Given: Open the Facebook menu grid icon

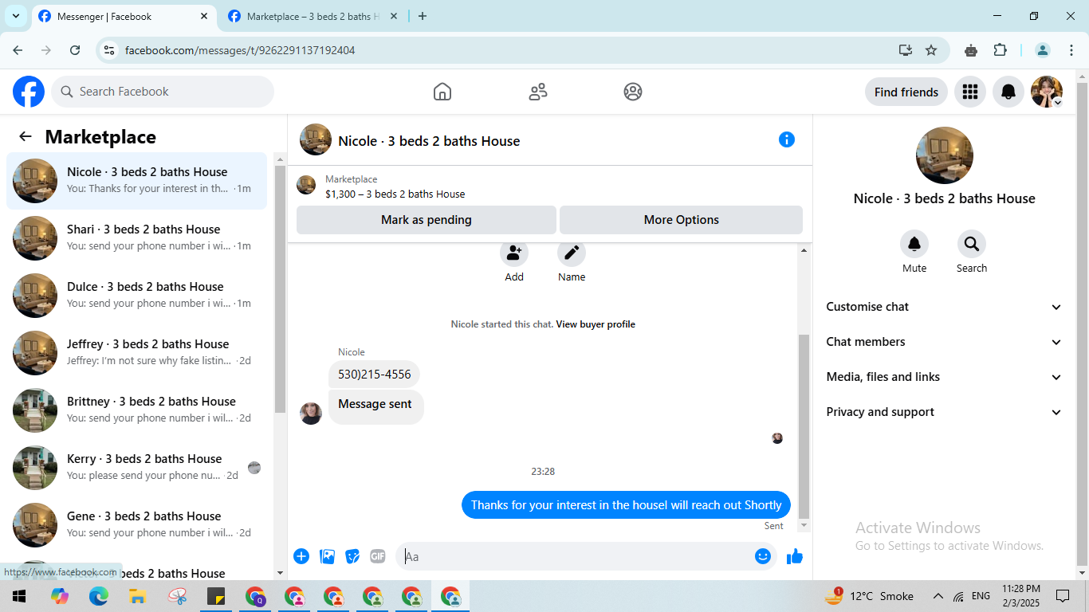Looking at the screenshot, I should pos(970,92).
